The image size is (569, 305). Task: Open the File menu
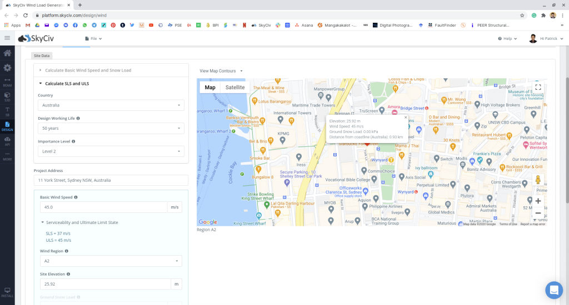click(93, 39)
